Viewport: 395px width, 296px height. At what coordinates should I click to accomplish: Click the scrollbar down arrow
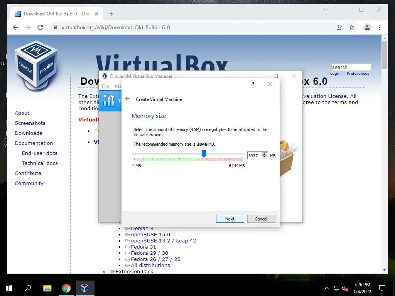click(385, 270)
